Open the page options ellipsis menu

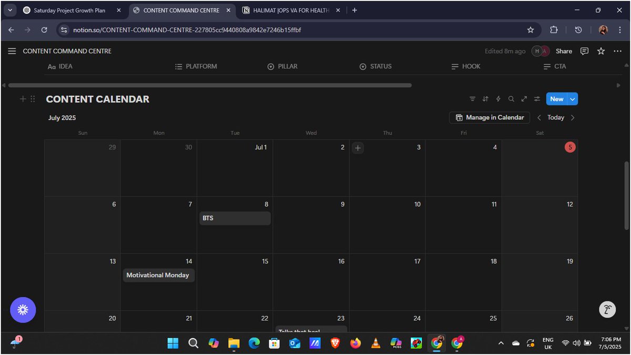pyautogui.click(x=617, y=51)
